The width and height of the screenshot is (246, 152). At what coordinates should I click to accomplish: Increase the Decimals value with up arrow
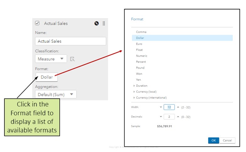(178, 117)
